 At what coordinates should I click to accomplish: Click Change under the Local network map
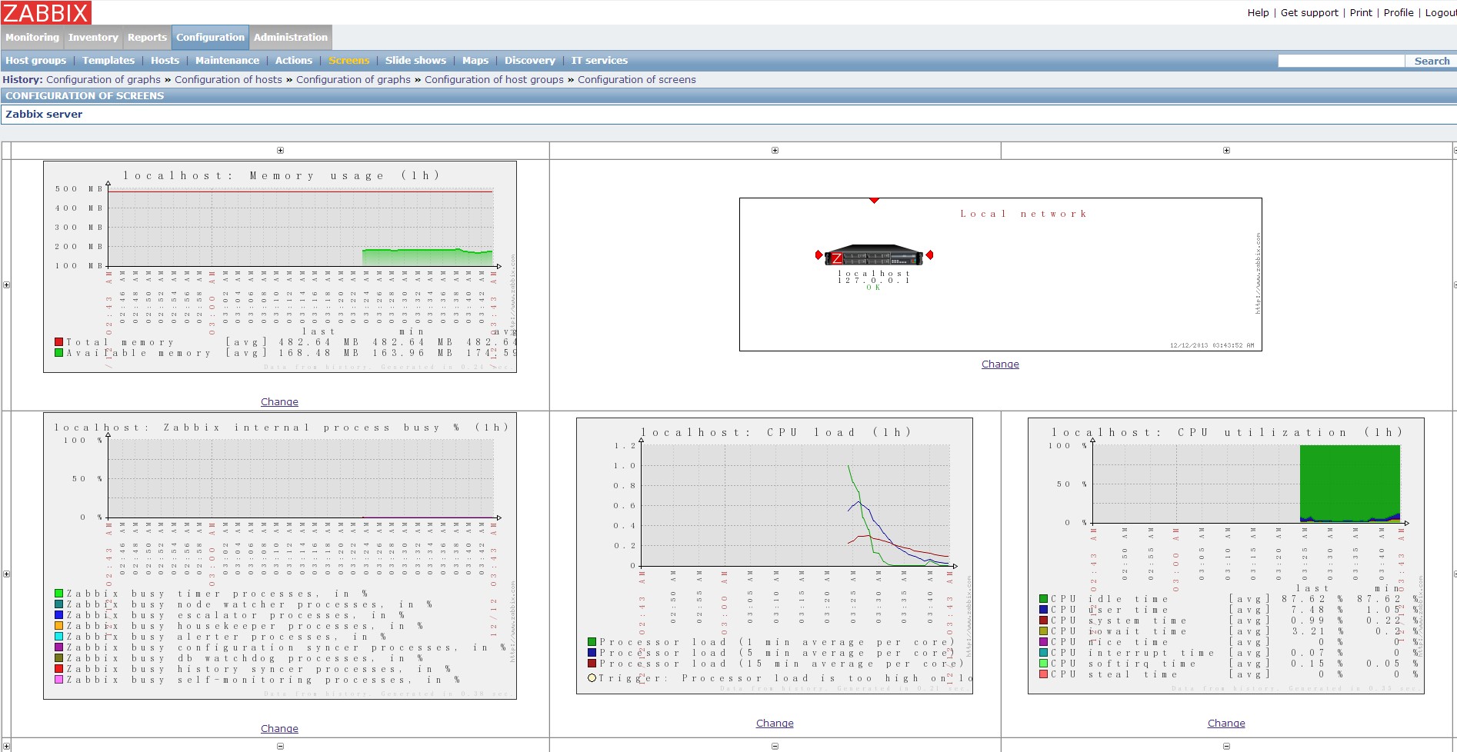click(x=1000, y=364)
